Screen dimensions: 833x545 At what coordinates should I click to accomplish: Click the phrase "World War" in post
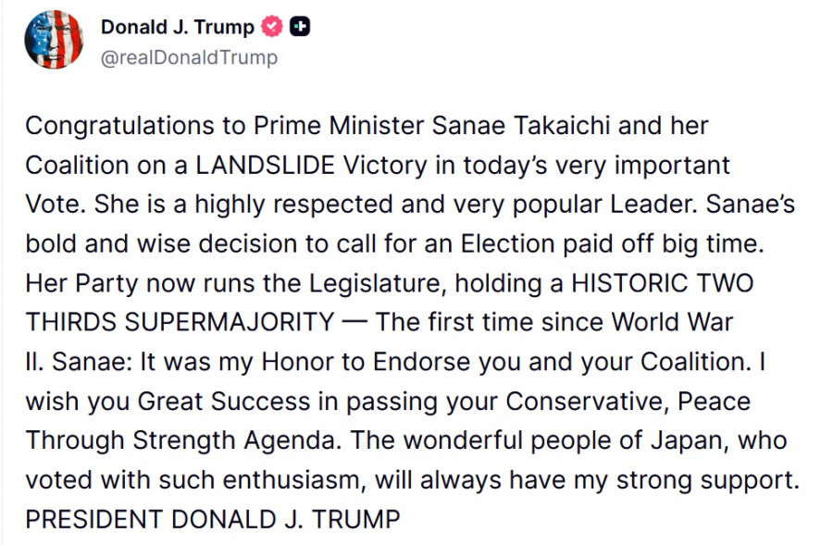673,322
